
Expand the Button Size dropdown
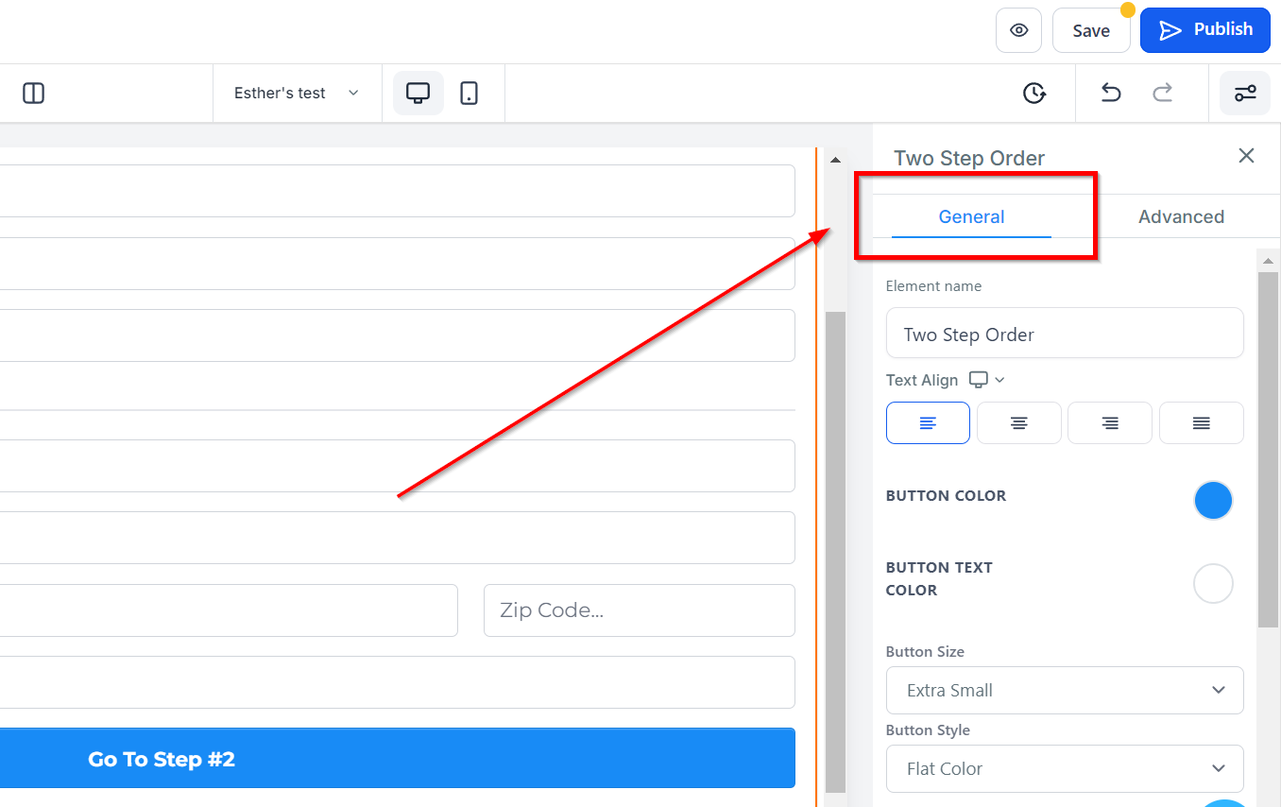pyautogui.click(x=1065, y=690)
